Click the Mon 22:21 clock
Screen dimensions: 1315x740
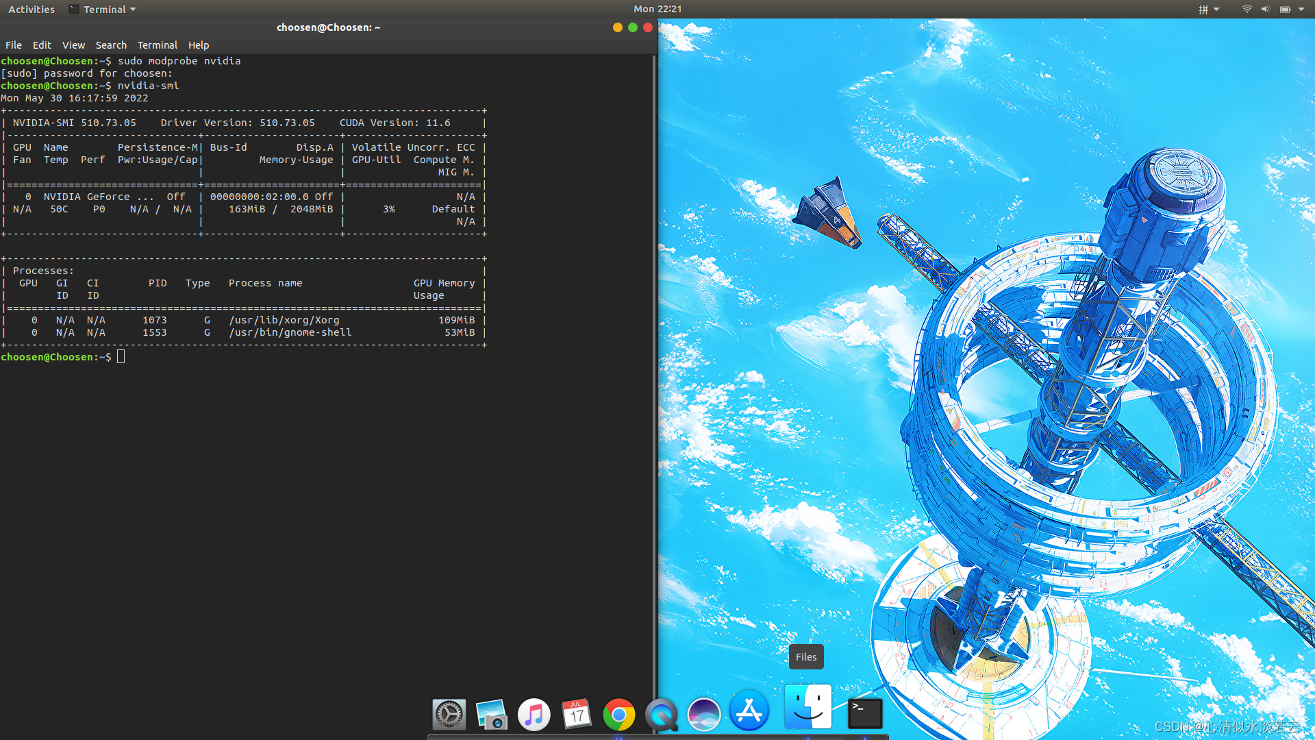657,9
